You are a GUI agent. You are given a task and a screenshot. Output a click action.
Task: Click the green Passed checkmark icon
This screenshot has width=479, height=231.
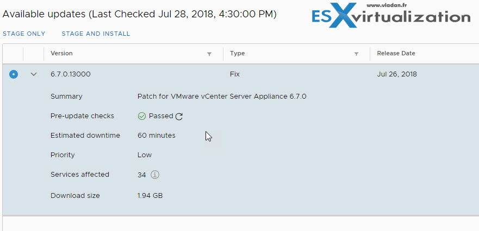[x=142, y=116]
